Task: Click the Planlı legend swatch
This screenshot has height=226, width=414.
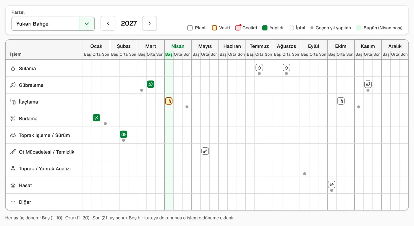Action: click(x=190, y=28)
